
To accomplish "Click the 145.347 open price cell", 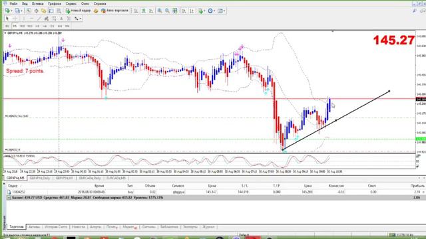I will 211,192.
